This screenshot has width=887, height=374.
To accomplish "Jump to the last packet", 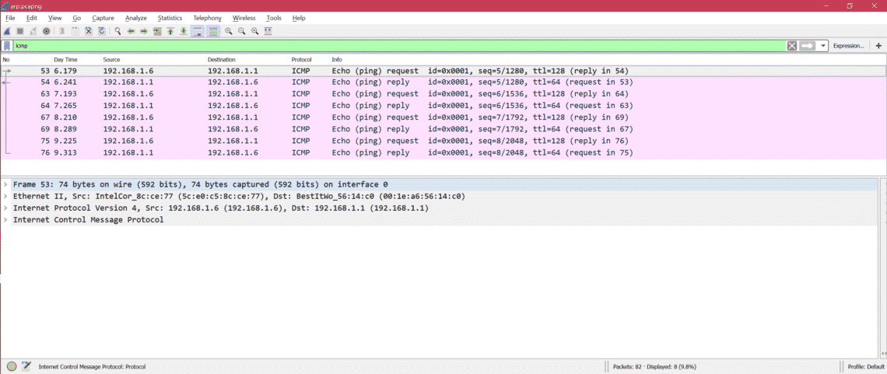I will coord(184,32).
